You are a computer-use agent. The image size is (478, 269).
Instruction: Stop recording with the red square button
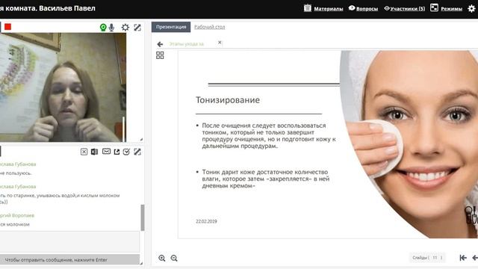[x=8, y=27]
